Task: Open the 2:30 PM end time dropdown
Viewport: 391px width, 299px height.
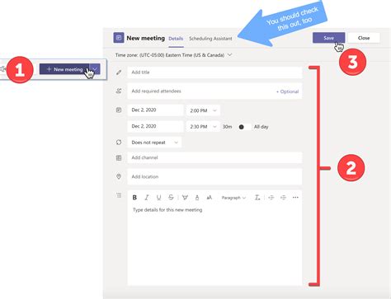Action: tap(203, 127)
